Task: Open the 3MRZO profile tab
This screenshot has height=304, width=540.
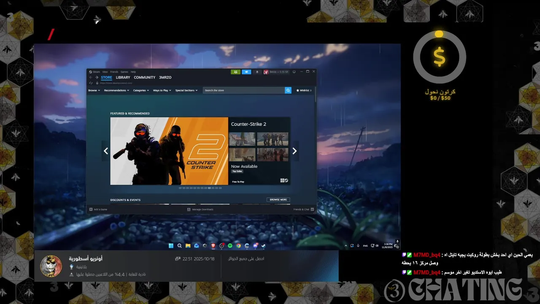Action: (165, 77)
